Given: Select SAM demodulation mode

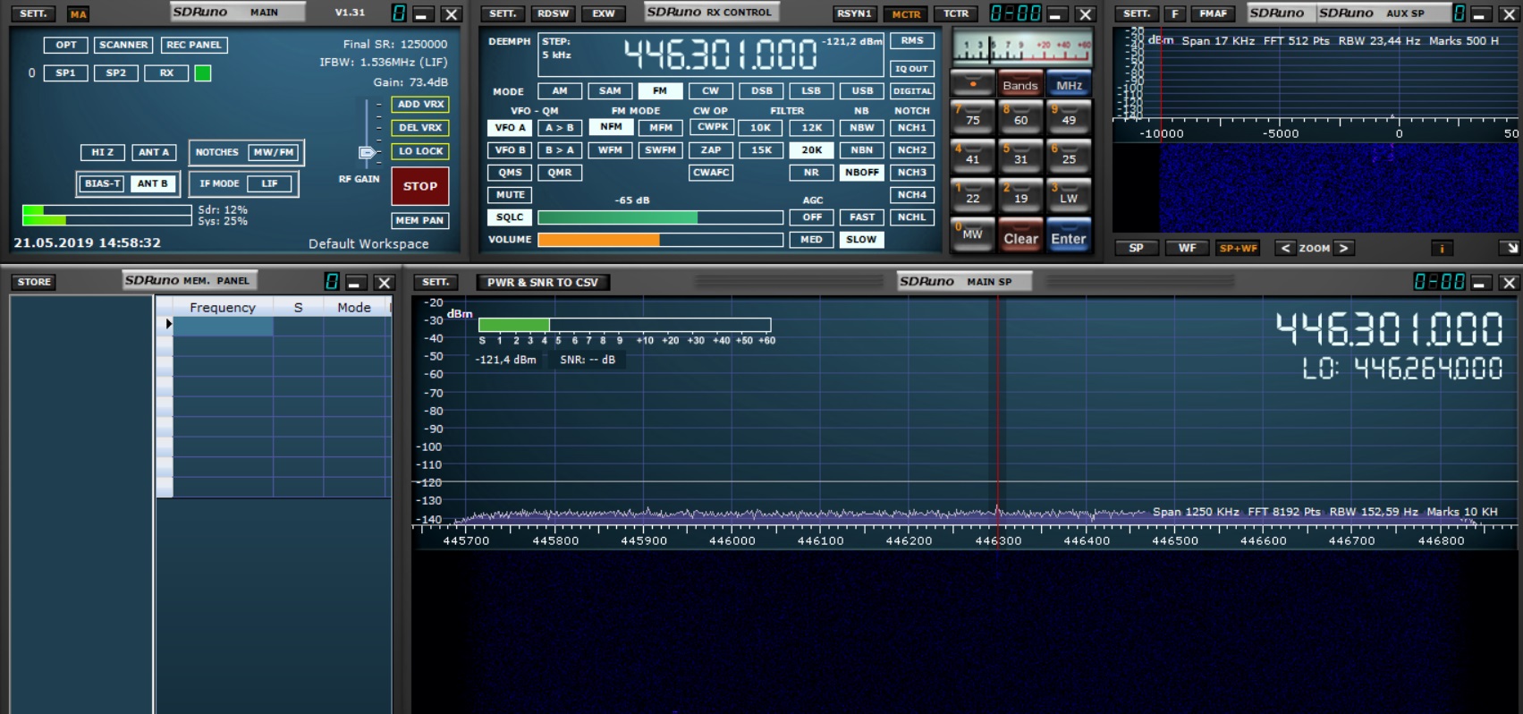Looking at the screenshot, I should coord(610,91).
